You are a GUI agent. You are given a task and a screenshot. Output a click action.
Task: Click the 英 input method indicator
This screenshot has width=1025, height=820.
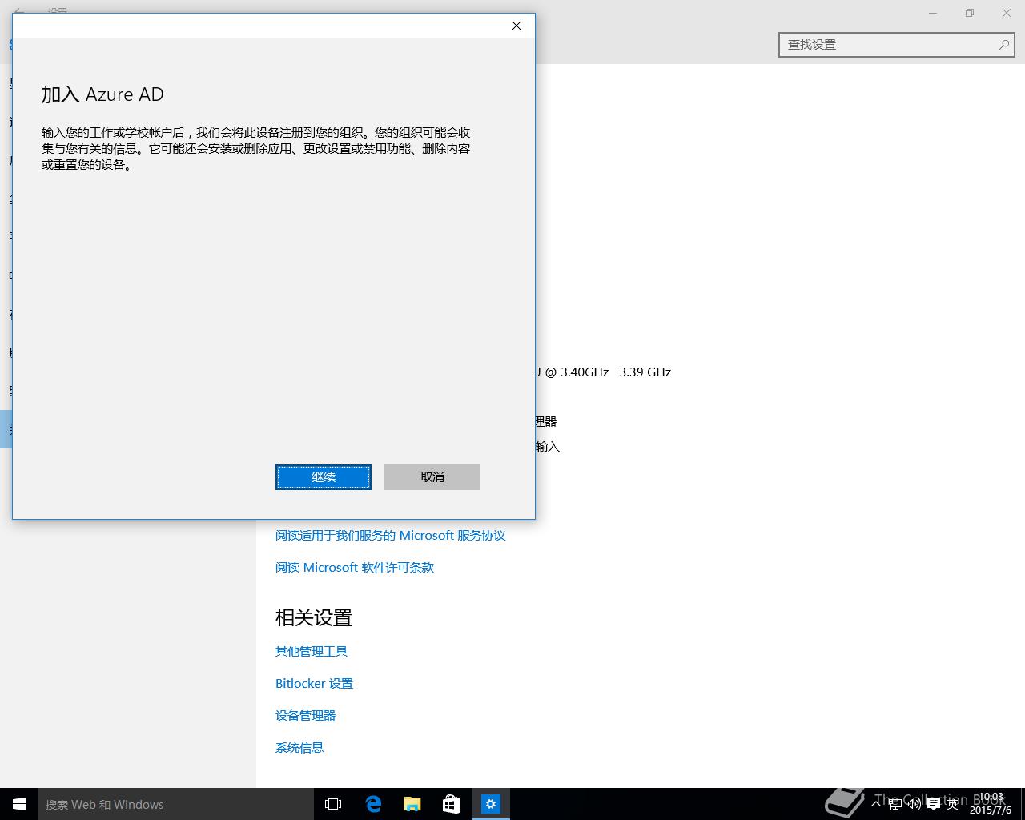point(953,804)
